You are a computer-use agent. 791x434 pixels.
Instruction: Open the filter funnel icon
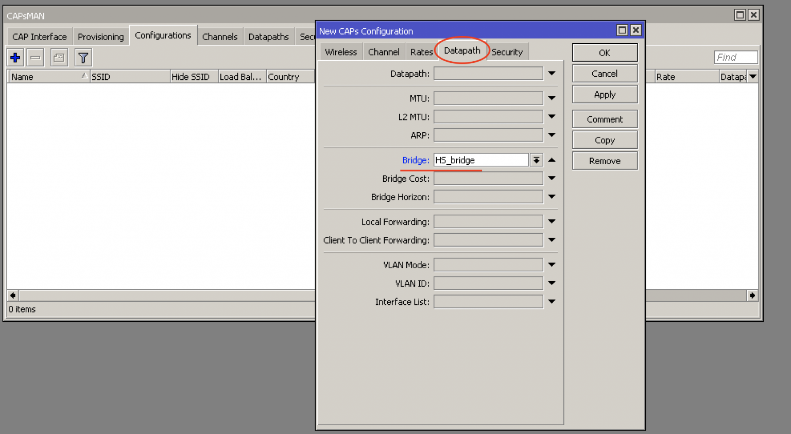click(x=83, y=58)
